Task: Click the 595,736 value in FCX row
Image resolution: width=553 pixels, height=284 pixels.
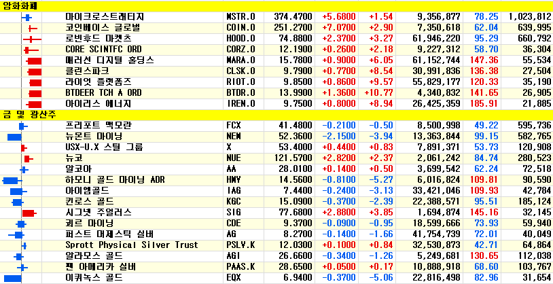Action: point(534,125)
